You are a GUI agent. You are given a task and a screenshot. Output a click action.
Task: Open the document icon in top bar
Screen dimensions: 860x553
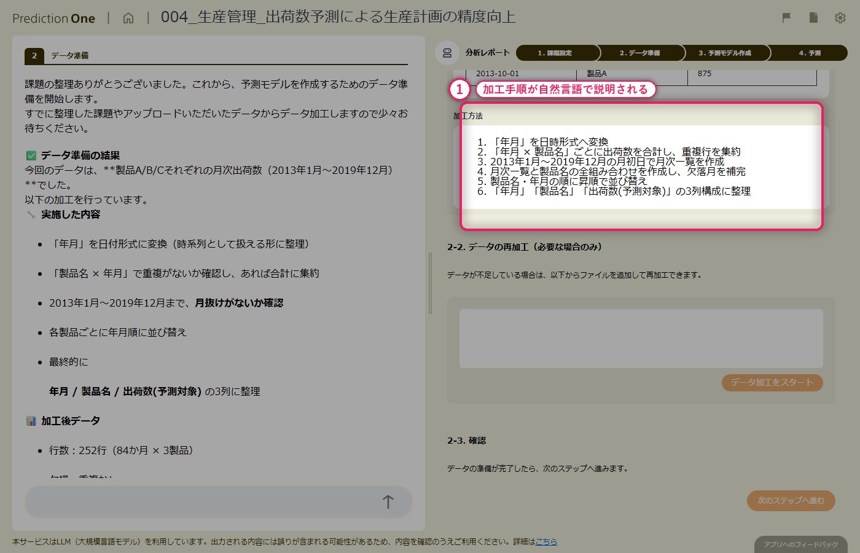[813, 18]
